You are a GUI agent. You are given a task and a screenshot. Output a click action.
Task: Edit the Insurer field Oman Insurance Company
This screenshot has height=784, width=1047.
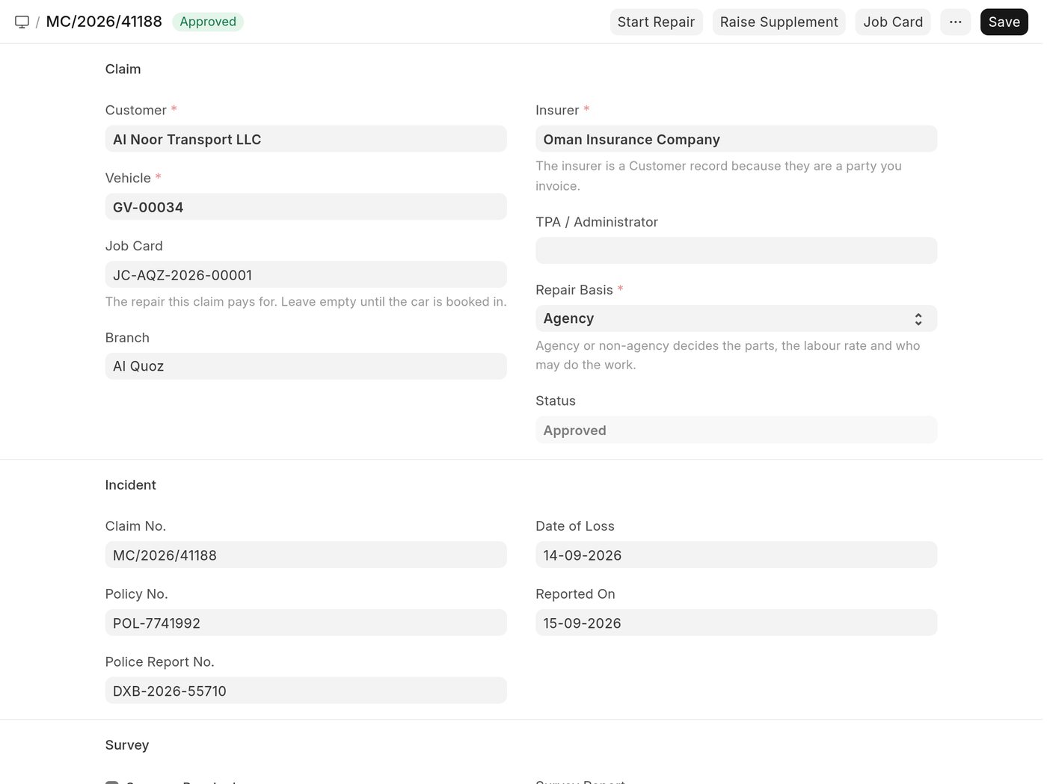[x=736, y=139]
